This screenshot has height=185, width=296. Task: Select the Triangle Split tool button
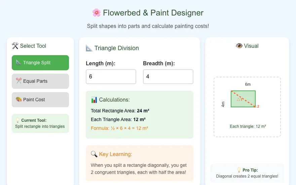coord(40,63)
